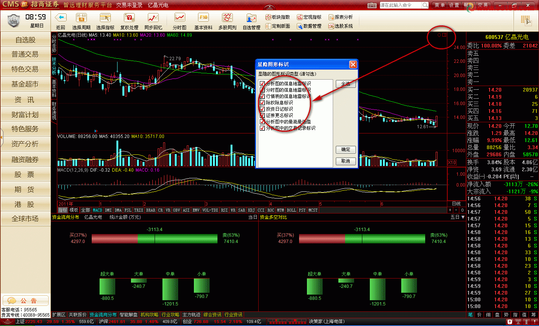
Task: Open 基本资料 F10 icon
Action: point(203,18)
